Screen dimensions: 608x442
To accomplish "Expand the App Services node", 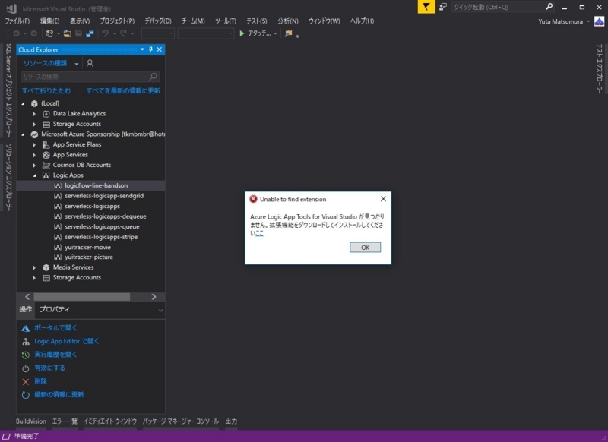I will pos(34,155).
